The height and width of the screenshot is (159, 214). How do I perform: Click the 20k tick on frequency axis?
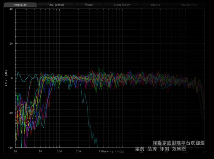pos(204,151)
